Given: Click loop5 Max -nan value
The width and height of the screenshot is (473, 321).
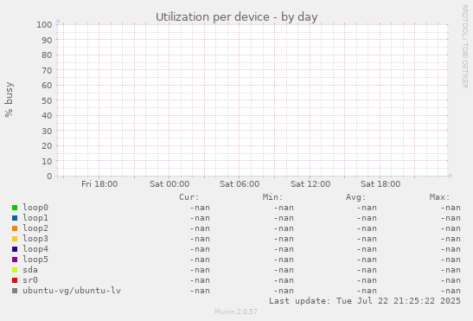Looking at the screenshot, I should tap(451, 260).
